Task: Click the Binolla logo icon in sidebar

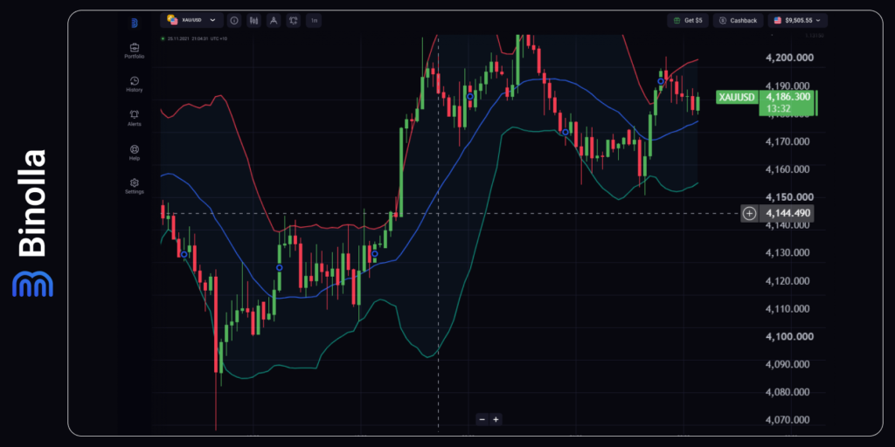Action: tap(135, 23)
